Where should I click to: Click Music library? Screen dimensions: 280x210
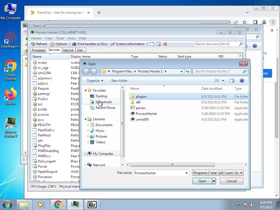[x=100, y=130]
